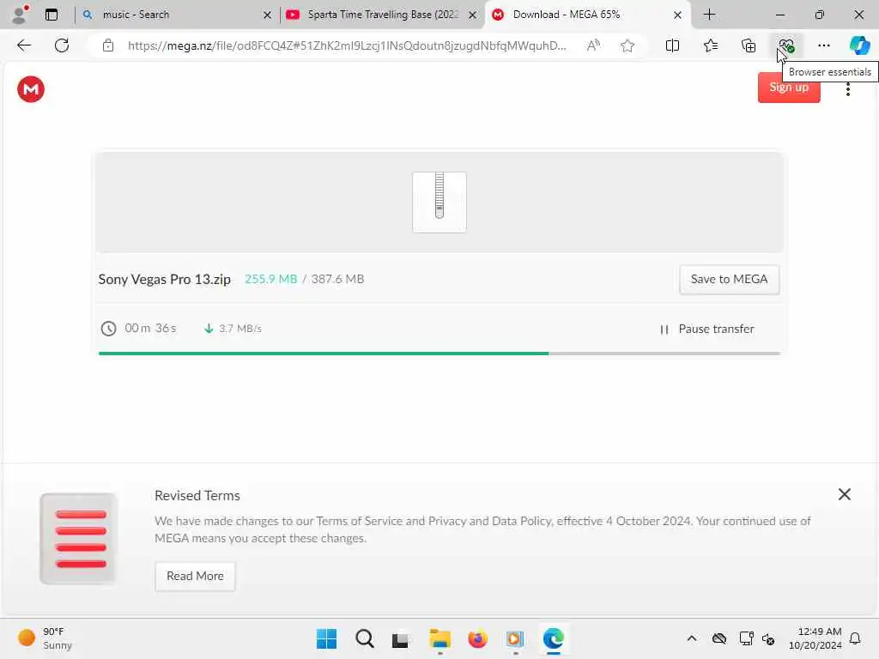The image size is (879, 659).
Task: Click the MEGA logo icon
Action: (31, 89)
